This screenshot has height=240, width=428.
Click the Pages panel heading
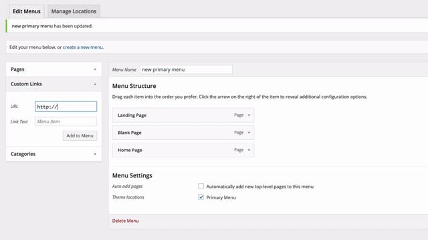(17, 69)
